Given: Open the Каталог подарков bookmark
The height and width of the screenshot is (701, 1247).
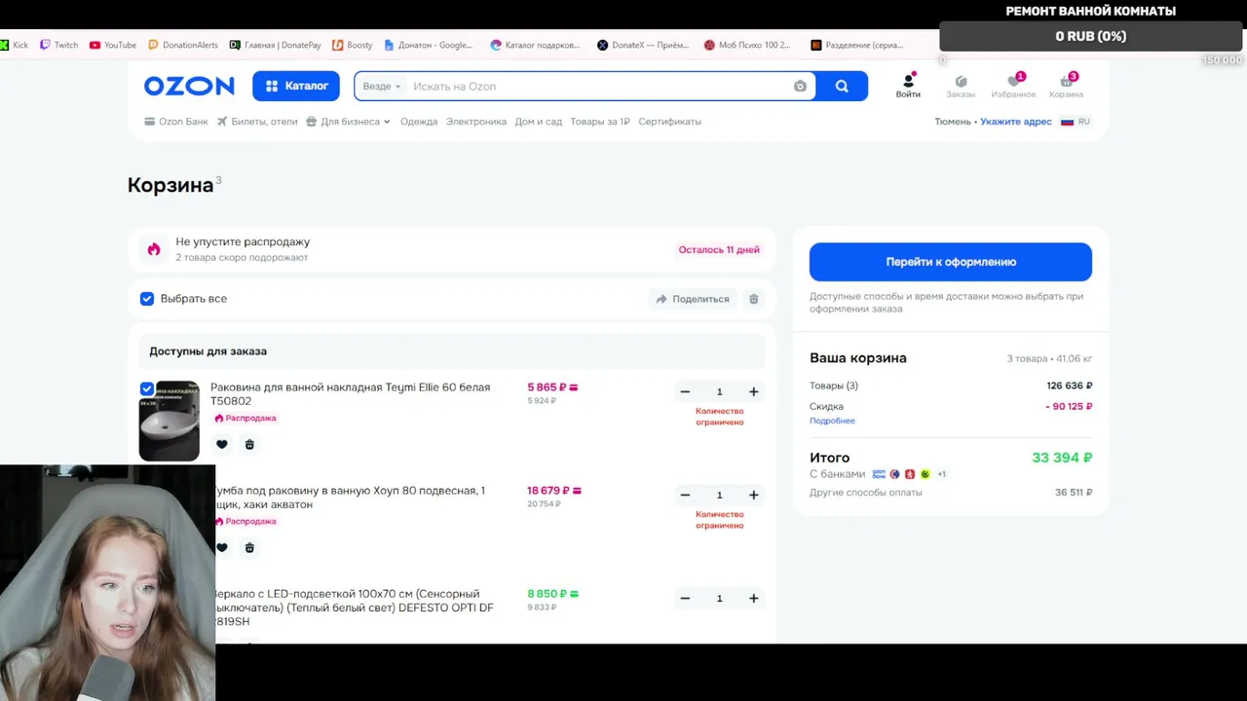Looking at the screenshot, I should [535, 45].
